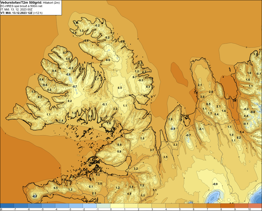Click the temperature value 5.4

click(242, 132)
